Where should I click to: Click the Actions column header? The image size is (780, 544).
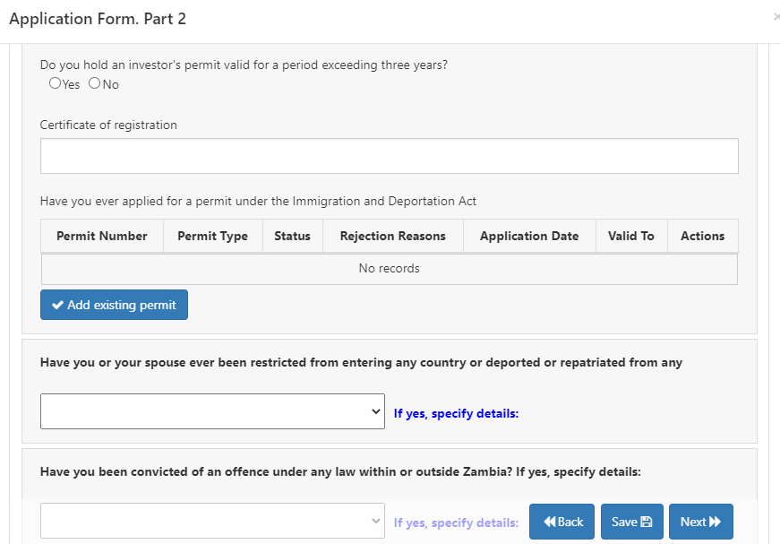coord(702,236)
